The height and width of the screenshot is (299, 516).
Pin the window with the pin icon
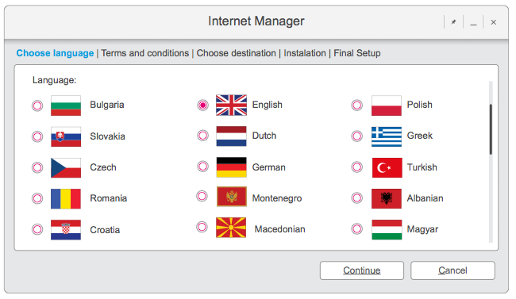(453, 22)
